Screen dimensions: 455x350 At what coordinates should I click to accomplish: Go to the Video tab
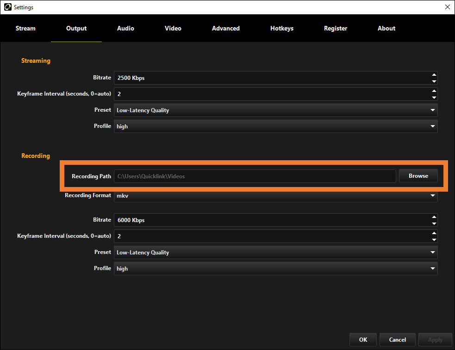173,28
